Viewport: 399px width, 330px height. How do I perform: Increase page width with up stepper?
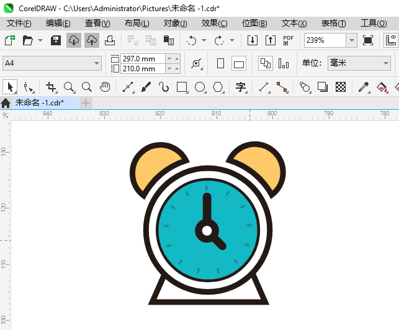(x=177, y=59)
